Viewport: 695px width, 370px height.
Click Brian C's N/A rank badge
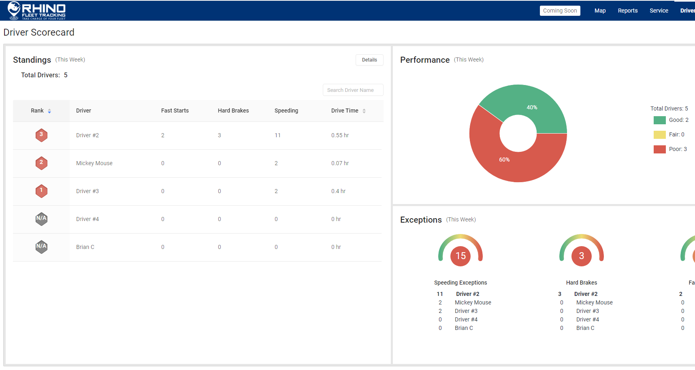pyautogui.click(x=41, y=247)
